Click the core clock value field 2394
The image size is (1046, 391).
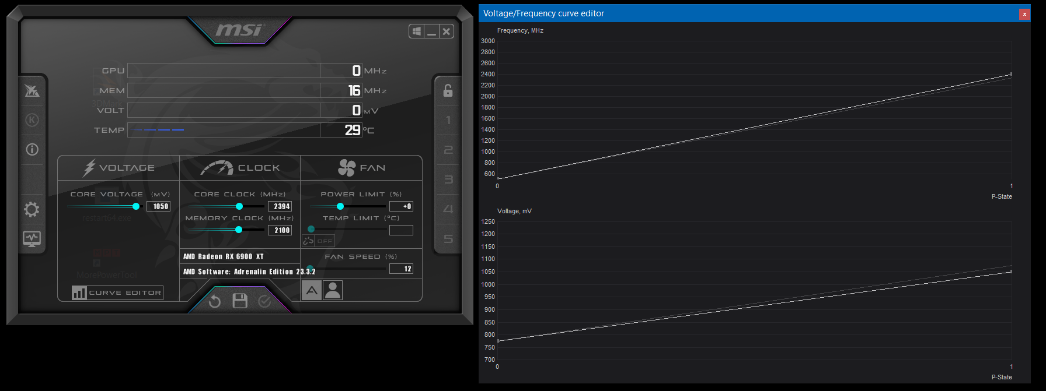coord(280,206)
